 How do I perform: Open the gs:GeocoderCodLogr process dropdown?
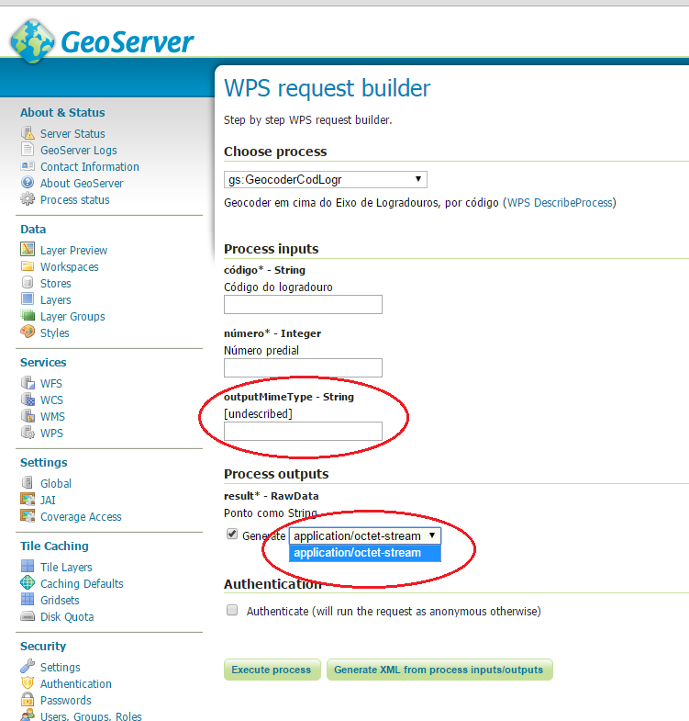326,179
